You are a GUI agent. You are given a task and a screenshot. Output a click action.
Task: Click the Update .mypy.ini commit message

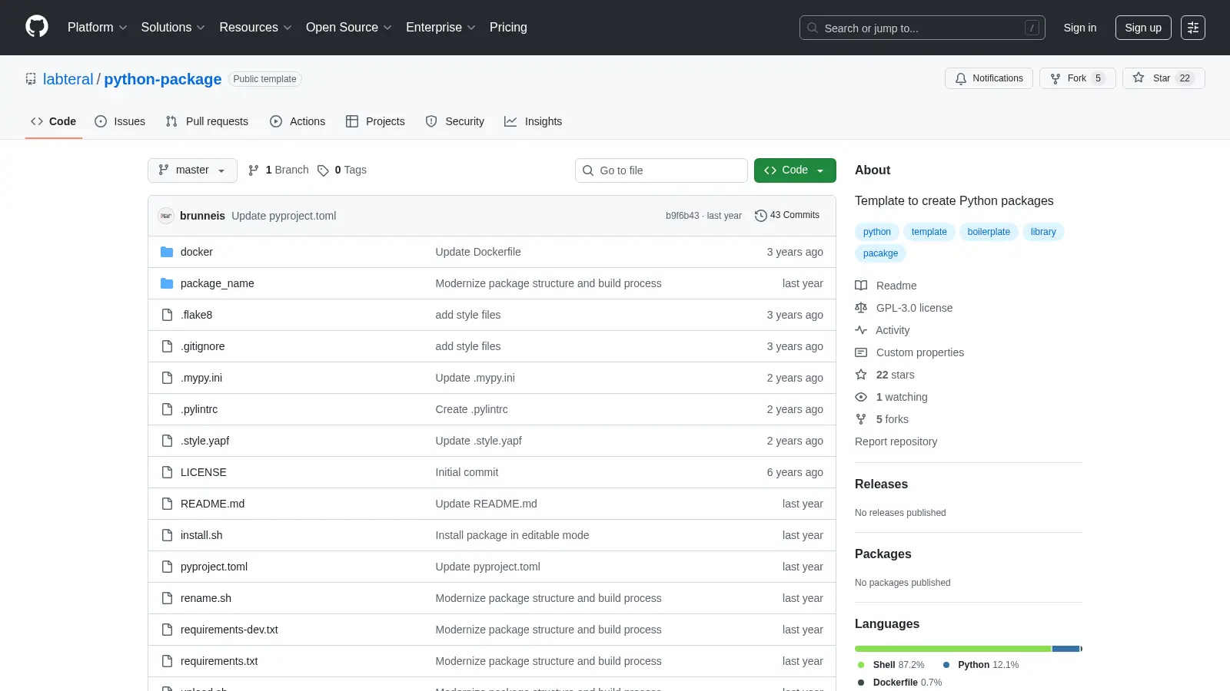[x=475, y=378]
